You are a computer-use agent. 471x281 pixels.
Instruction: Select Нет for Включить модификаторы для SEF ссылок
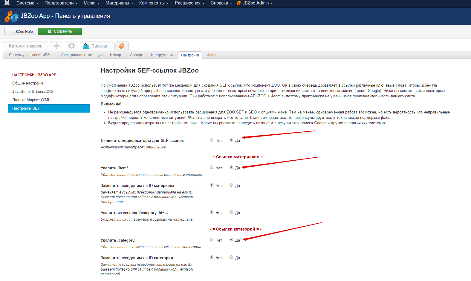point(212,140)
